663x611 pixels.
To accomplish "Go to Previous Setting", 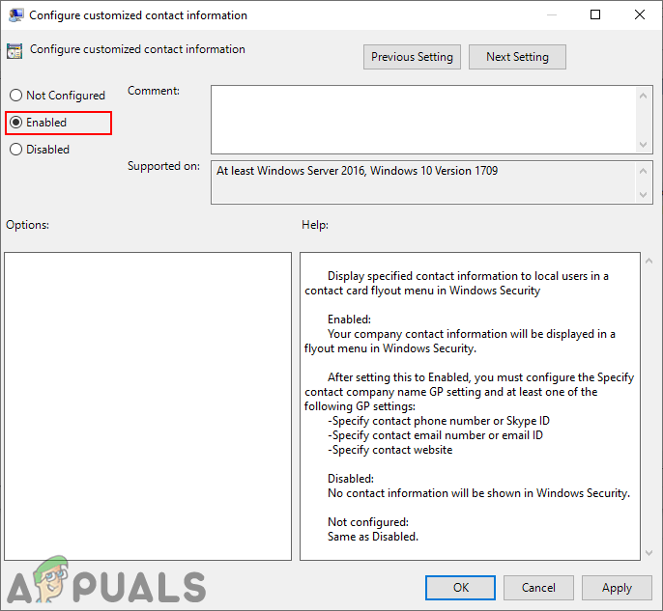I will coord(412,57).
